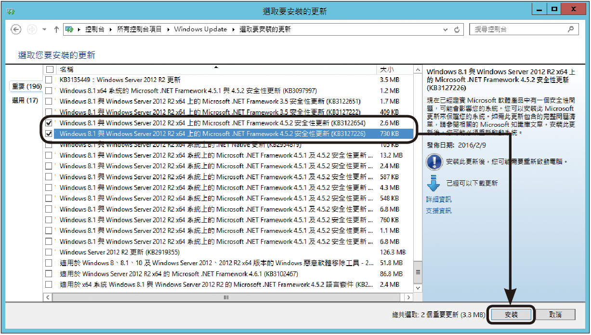
Task: Expand the chevron after 所有控制台項目
Action: click(x=169, y=29)
